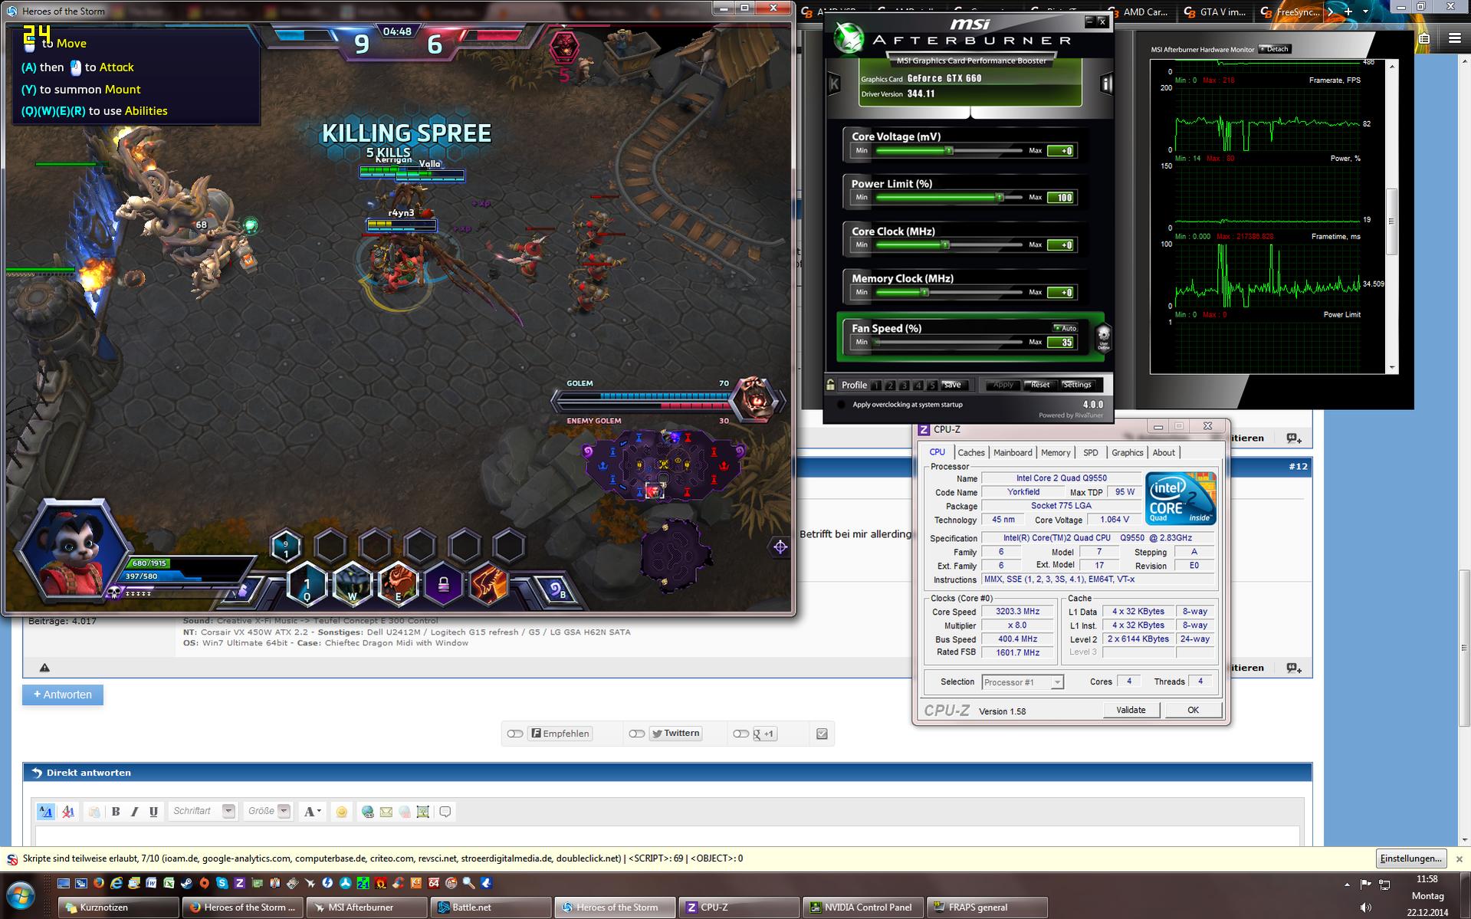
Task: Toggle Apply overclocking at system startup
Action: pyautogui.click(x=841, y=405)
